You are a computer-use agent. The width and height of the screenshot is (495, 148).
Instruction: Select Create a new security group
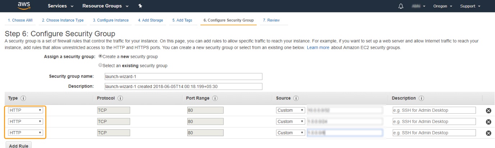(100, 57)
